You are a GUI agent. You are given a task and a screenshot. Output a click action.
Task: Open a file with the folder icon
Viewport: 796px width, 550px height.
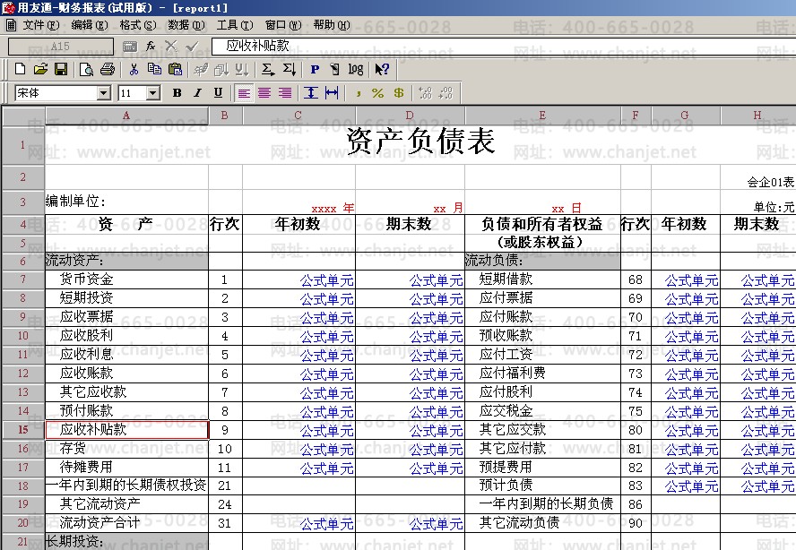[40, 69]
